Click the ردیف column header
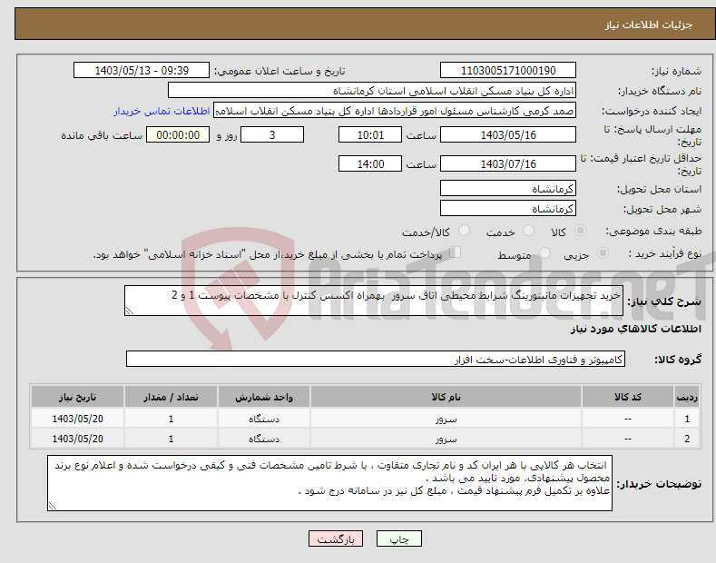 click(687, 397)
